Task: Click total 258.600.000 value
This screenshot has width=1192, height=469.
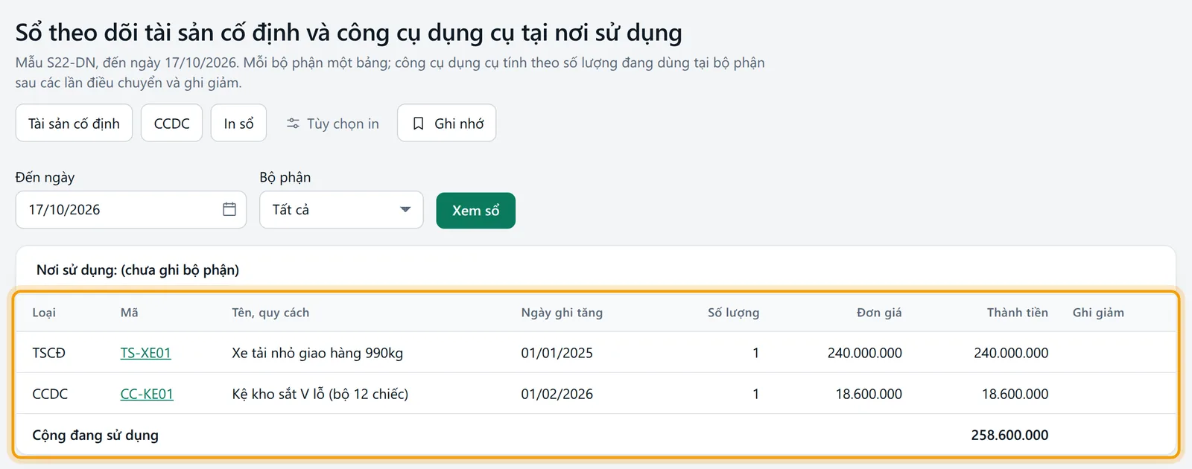Action: (1009, 435)
